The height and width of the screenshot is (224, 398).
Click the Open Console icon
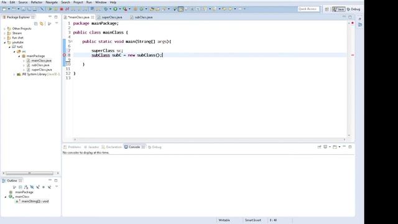(335, 147)
